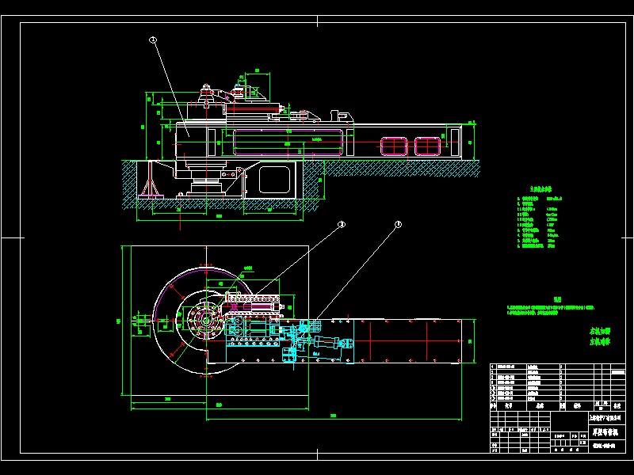This screenshot has height=475, width=634.
Task: Select the narrow rectangle at the beam's right end
Action: 455,142
